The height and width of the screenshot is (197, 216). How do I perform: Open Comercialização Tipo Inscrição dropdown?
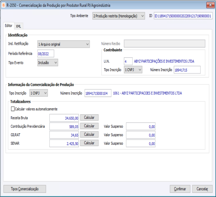coord(38,93)
